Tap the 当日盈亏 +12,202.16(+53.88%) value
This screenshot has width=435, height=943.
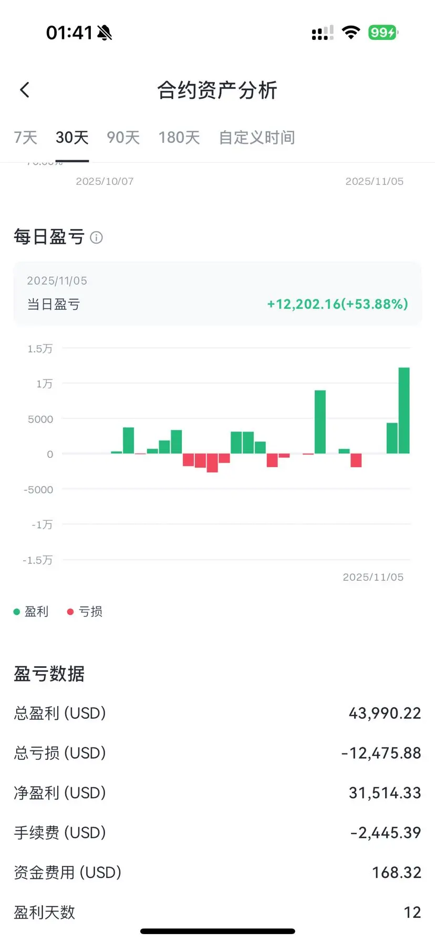pyautogui.click(x=337, y=304)
